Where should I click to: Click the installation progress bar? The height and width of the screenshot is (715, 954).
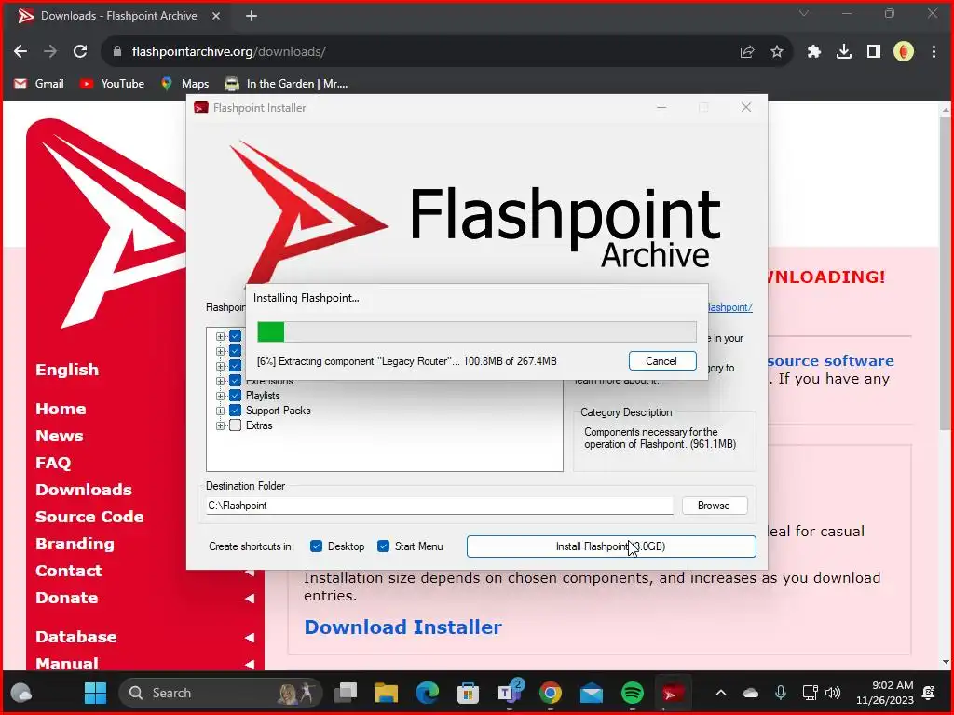pyautogui.click(x=476, y=332)
